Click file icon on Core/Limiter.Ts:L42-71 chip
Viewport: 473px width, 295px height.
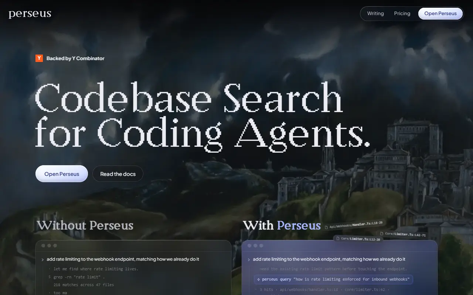click(382, 233)
